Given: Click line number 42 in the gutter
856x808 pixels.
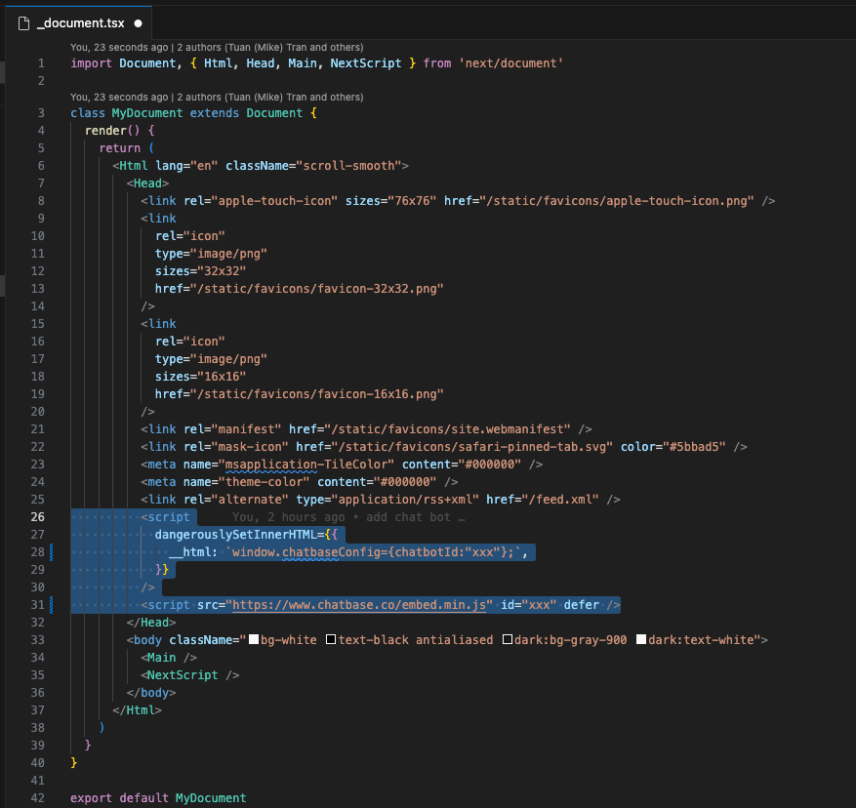Looking at the screenshot, I should click(38, 798).
